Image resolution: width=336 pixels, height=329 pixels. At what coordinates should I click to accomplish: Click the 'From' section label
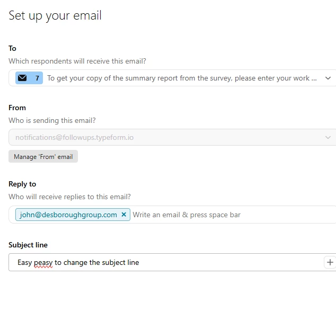click(17, 108)
